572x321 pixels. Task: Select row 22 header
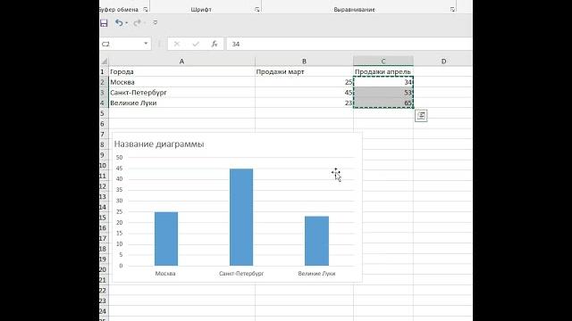[x=104, y=291]
